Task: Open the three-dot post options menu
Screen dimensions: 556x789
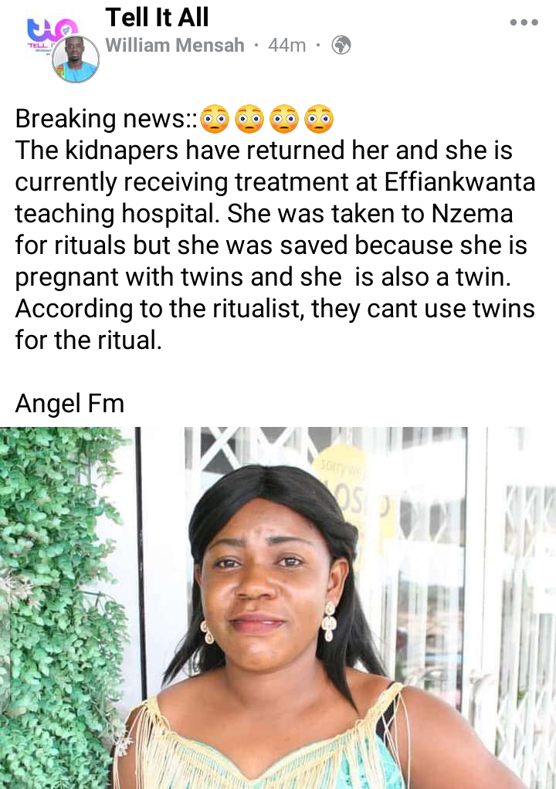Action: pos(524,22)
